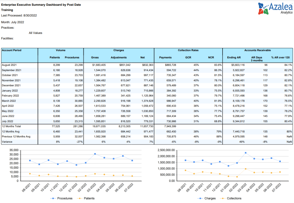This screenshot has width=294, height=203.
Task: Select the 'December 2021' row label
Action: coord(11,85)
